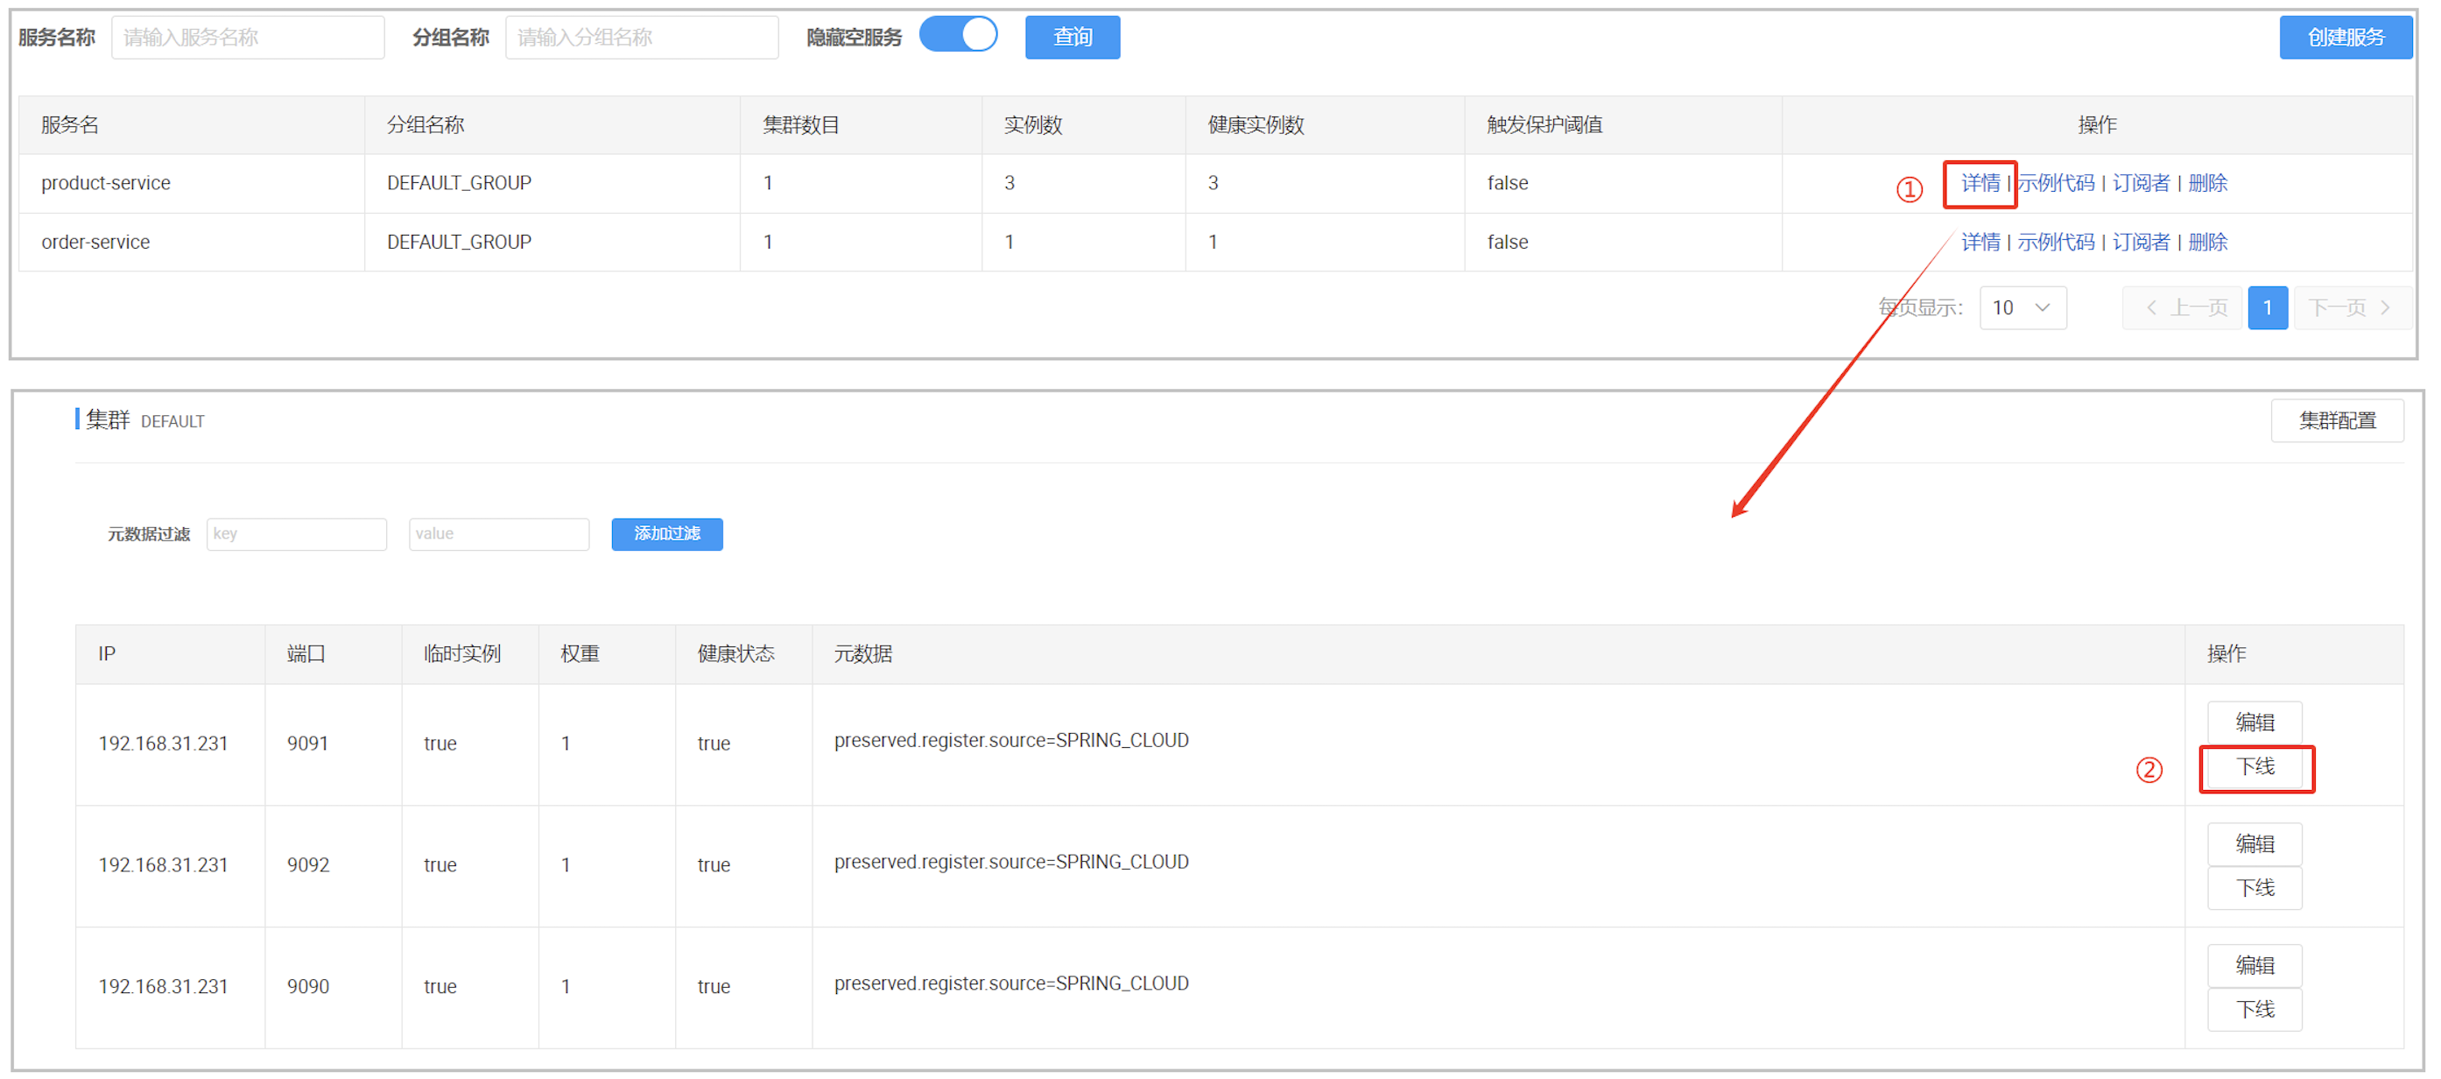Viewport: 2441px width, 1079px height.
Task: Click DEFAULT_GROUP in product-service row
Action: 460,183
